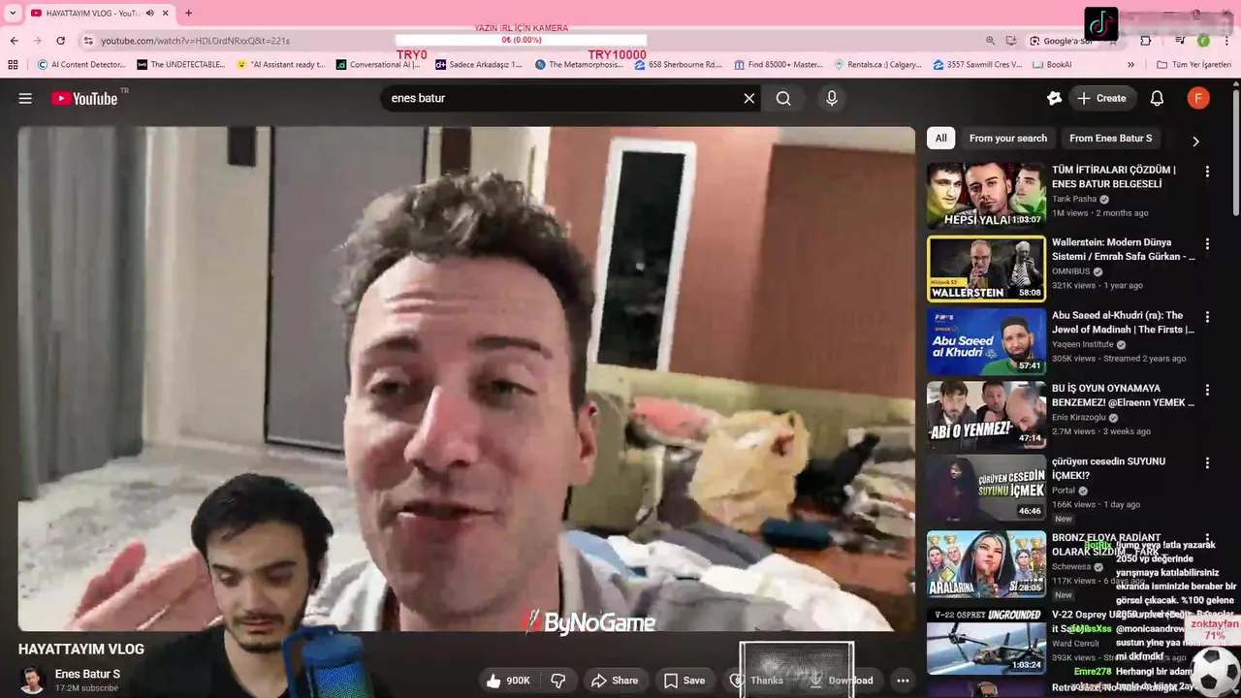This screenshot has height=698, width=1241.
Task: Open the account avatar menu in YouTube
Action: pyautogui.click(x=1198, y=98)
